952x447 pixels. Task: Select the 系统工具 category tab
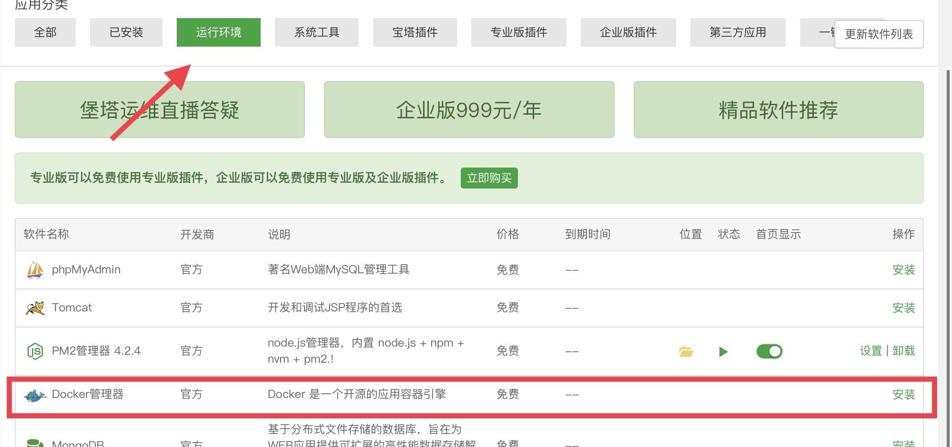click(x=317, y=32)
